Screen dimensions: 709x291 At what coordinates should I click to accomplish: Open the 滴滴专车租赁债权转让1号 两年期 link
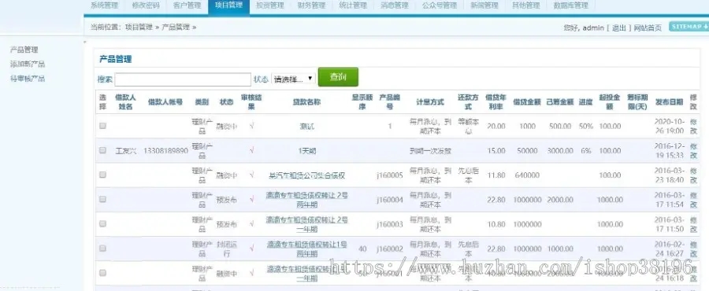[307, 249]
